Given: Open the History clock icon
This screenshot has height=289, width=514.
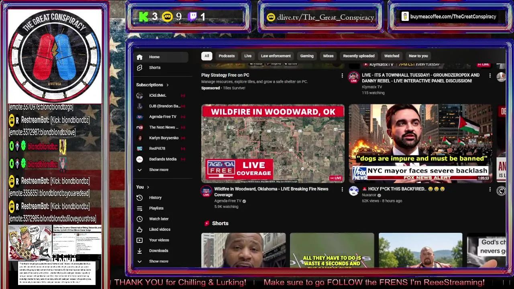Looking at the screenshot, I should click(139, 197).
